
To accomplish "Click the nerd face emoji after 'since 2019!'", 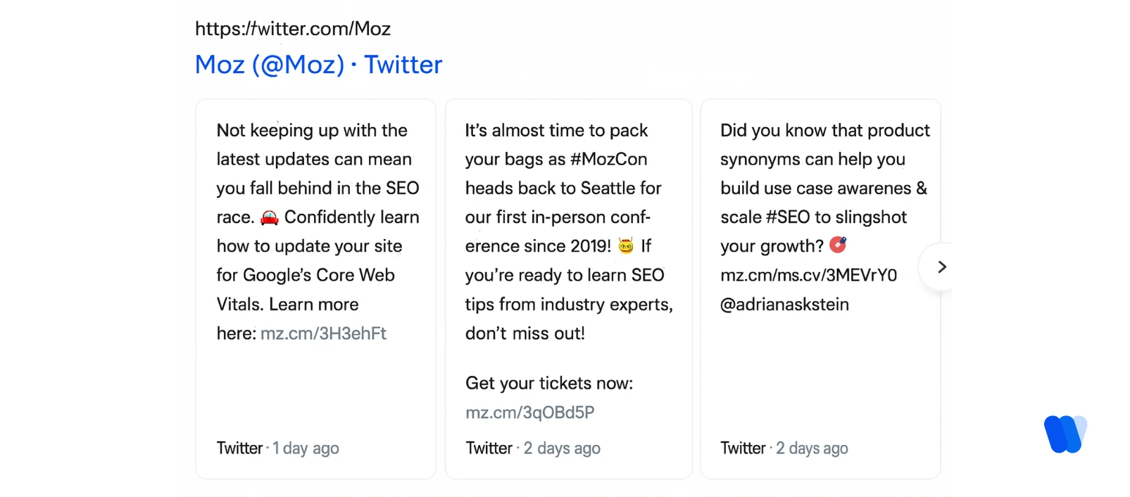I will point(626,246).
